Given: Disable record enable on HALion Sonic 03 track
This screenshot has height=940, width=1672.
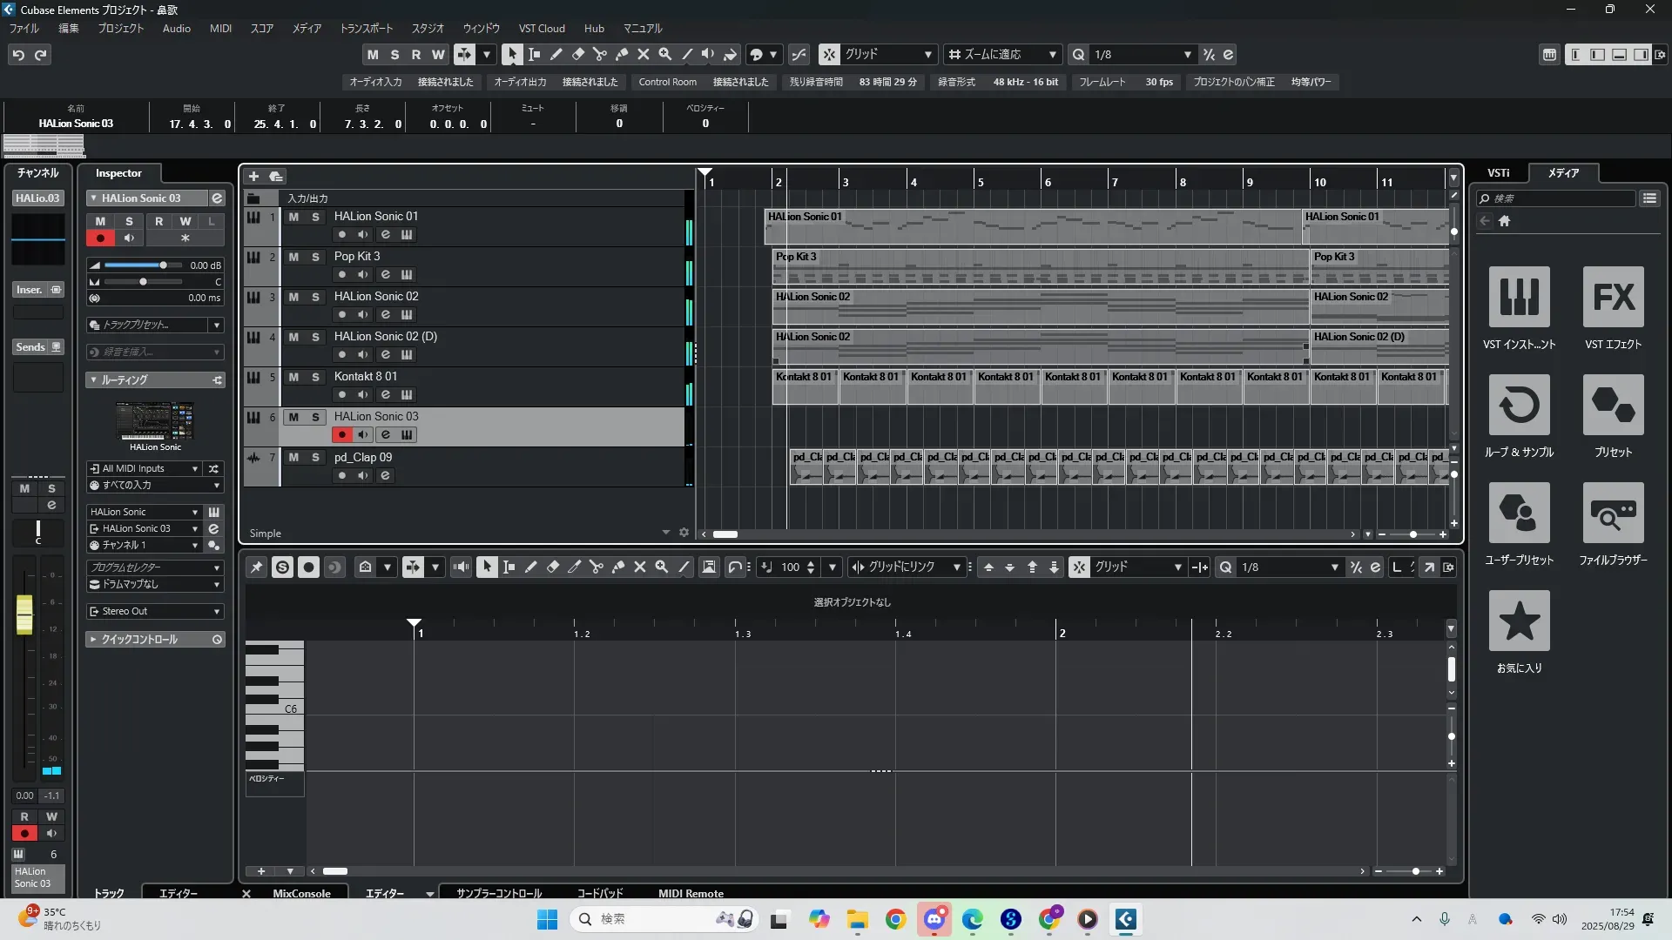Looking at the screenshot, I should pyautogui.click(x=341, y=434).
